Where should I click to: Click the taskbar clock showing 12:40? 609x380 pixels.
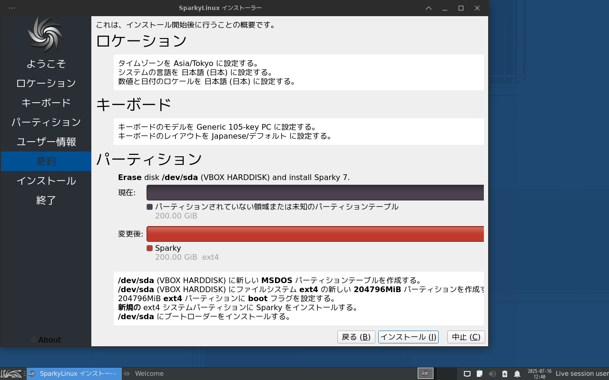tap(540, 374)
